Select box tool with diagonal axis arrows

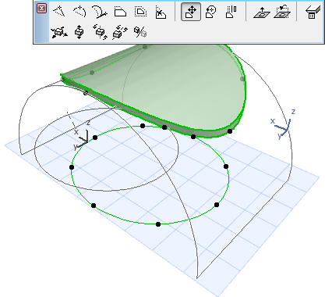[120, 32]
